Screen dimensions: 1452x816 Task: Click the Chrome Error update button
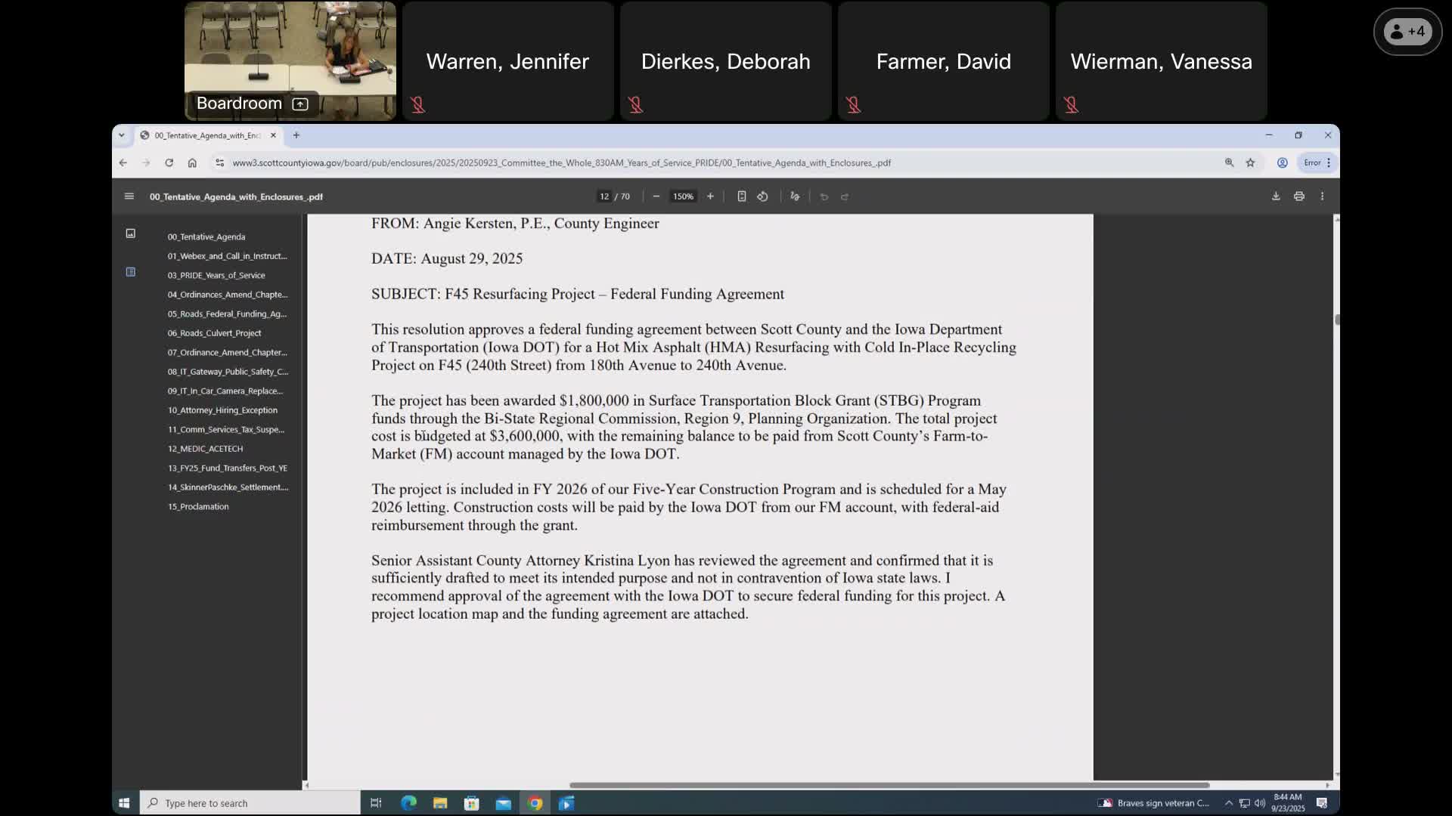pos(1317,162)
